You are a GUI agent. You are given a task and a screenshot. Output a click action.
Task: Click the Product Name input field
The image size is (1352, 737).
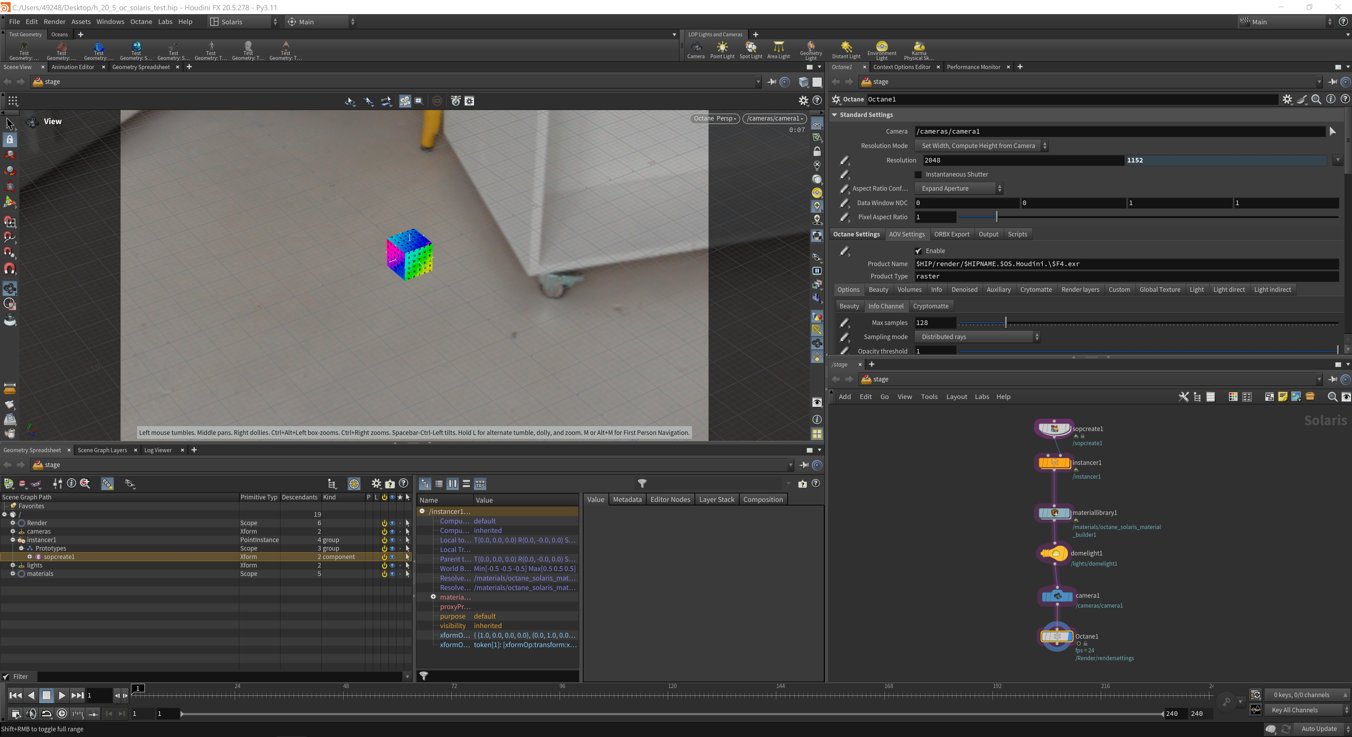click(1126, 264)
